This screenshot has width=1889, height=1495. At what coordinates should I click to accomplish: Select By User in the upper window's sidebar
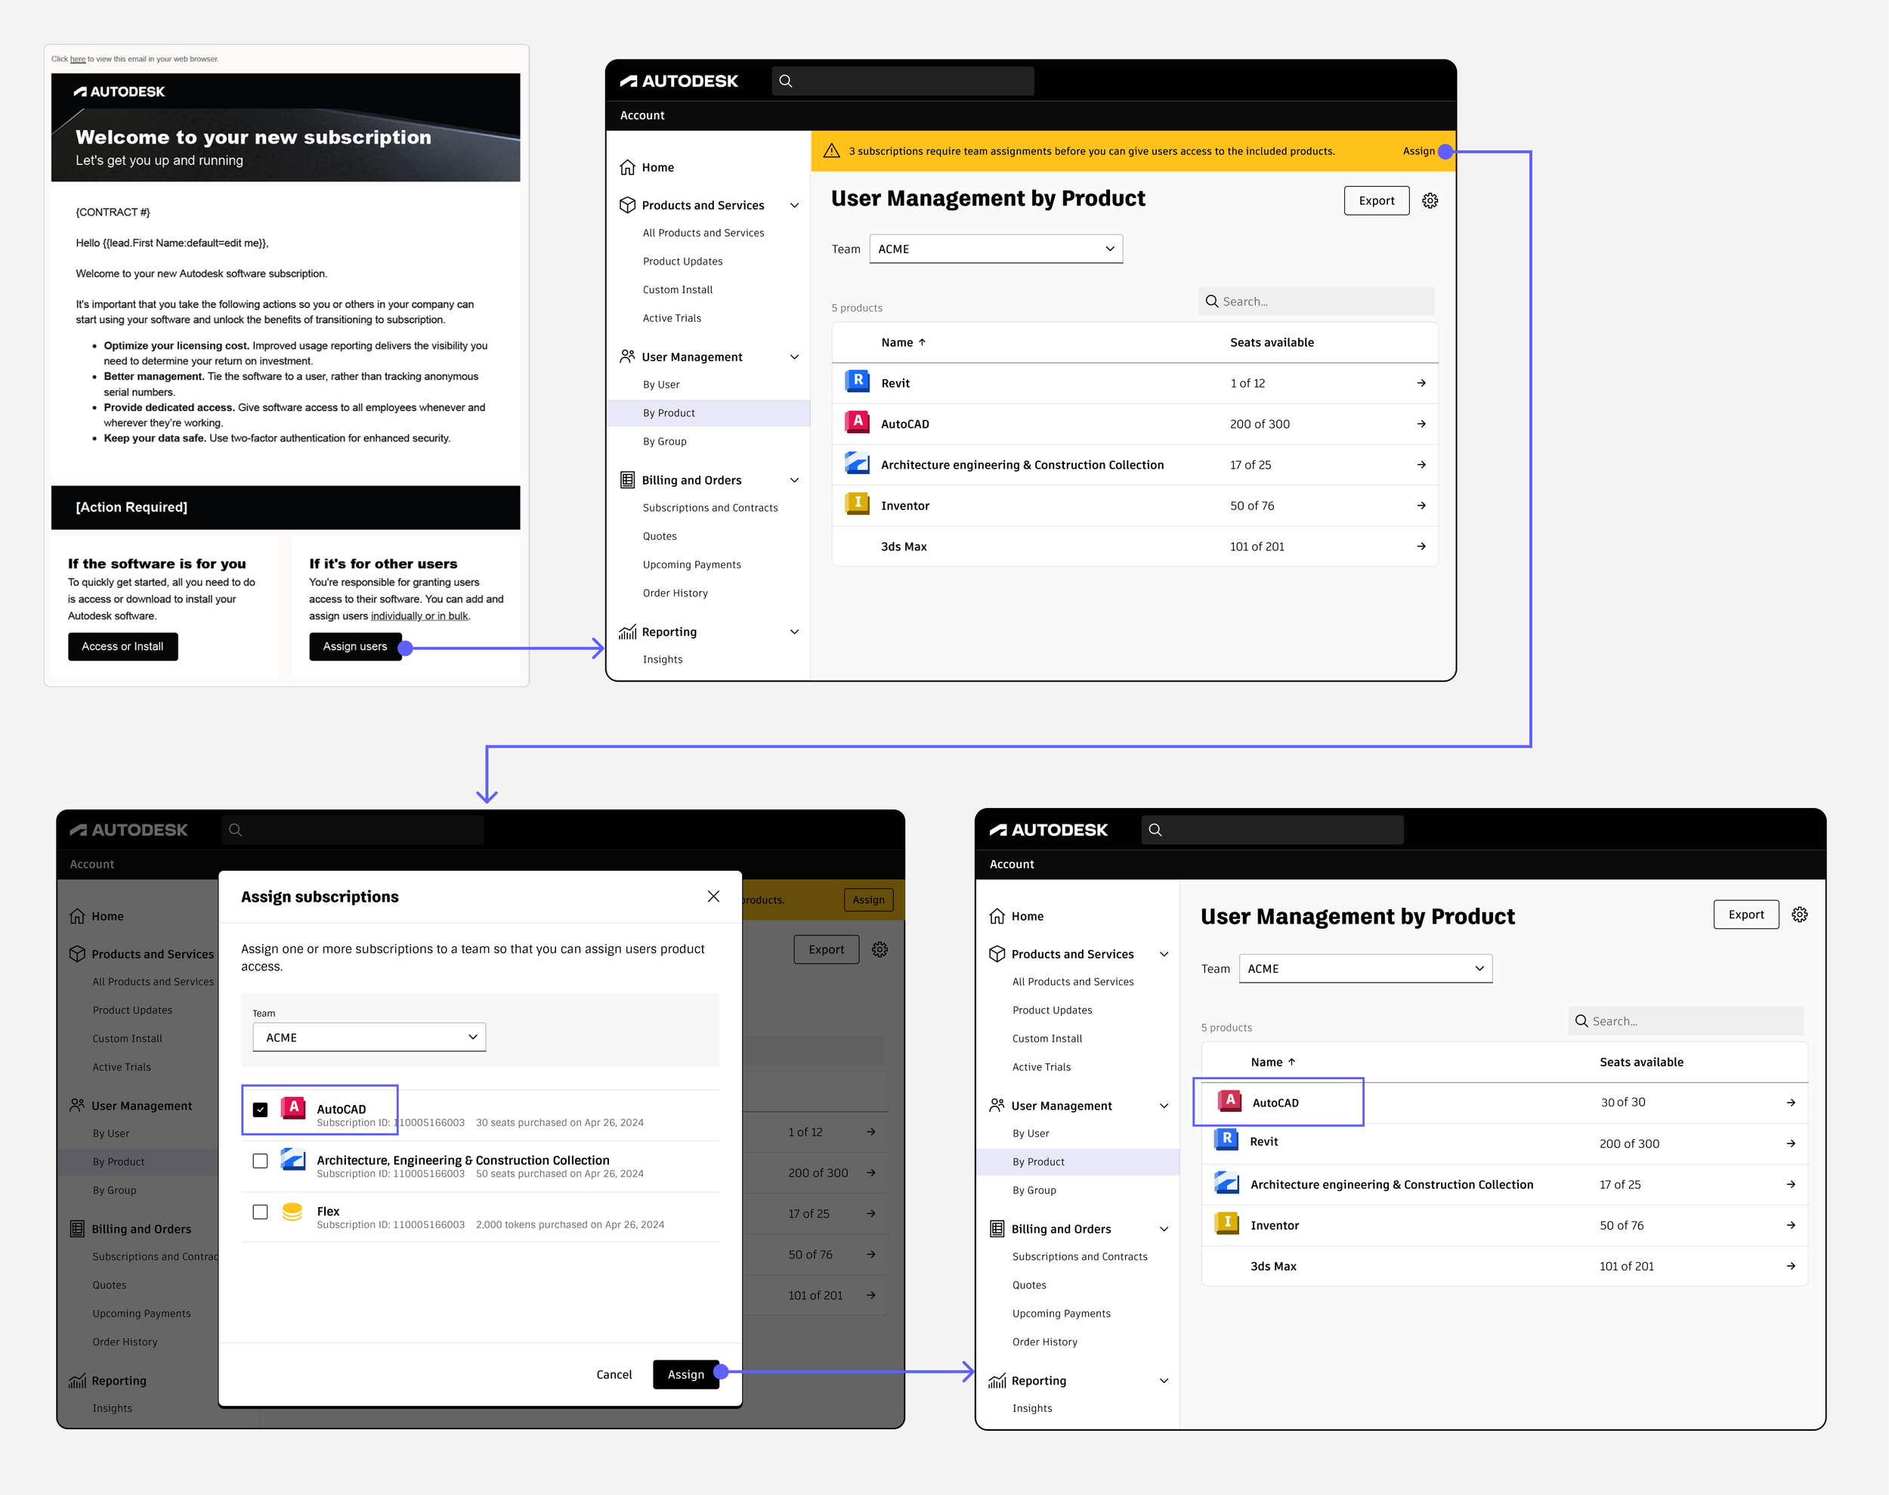660,384
